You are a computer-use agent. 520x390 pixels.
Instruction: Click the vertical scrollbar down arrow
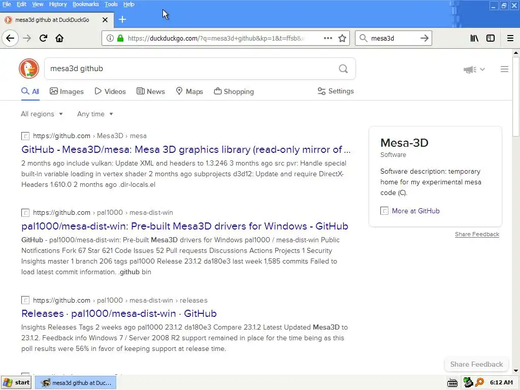pyautogui.click(x=516, y=371)
